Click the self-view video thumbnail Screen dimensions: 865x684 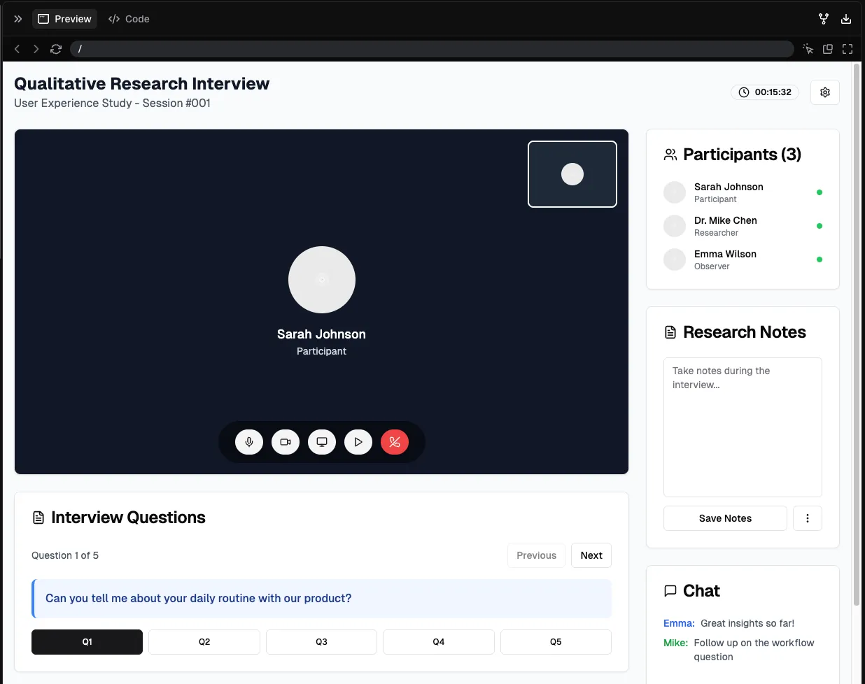pos(572,174)
